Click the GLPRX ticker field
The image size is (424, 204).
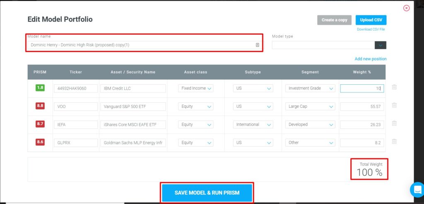point(76,142)
